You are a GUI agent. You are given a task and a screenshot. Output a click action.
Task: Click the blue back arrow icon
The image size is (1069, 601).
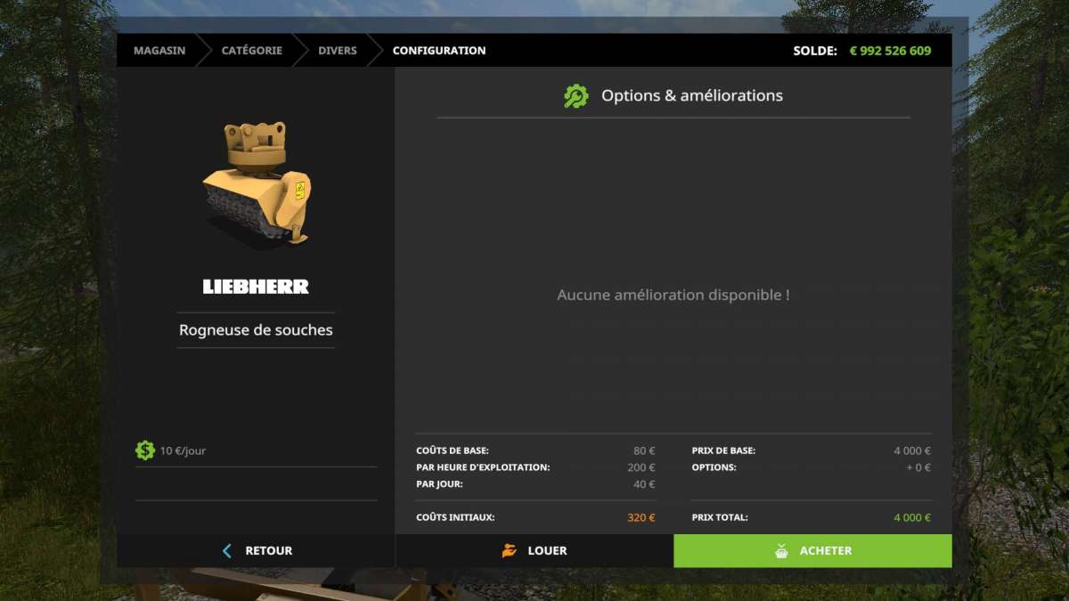click(x=227, y=550)
